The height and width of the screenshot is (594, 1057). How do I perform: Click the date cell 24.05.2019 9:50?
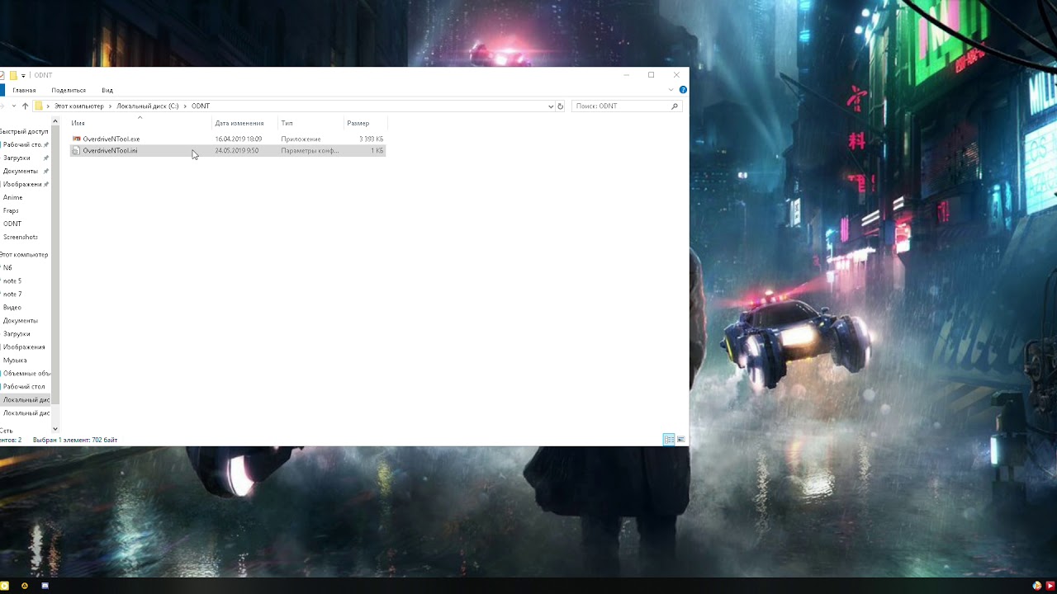tap(237, 151)
